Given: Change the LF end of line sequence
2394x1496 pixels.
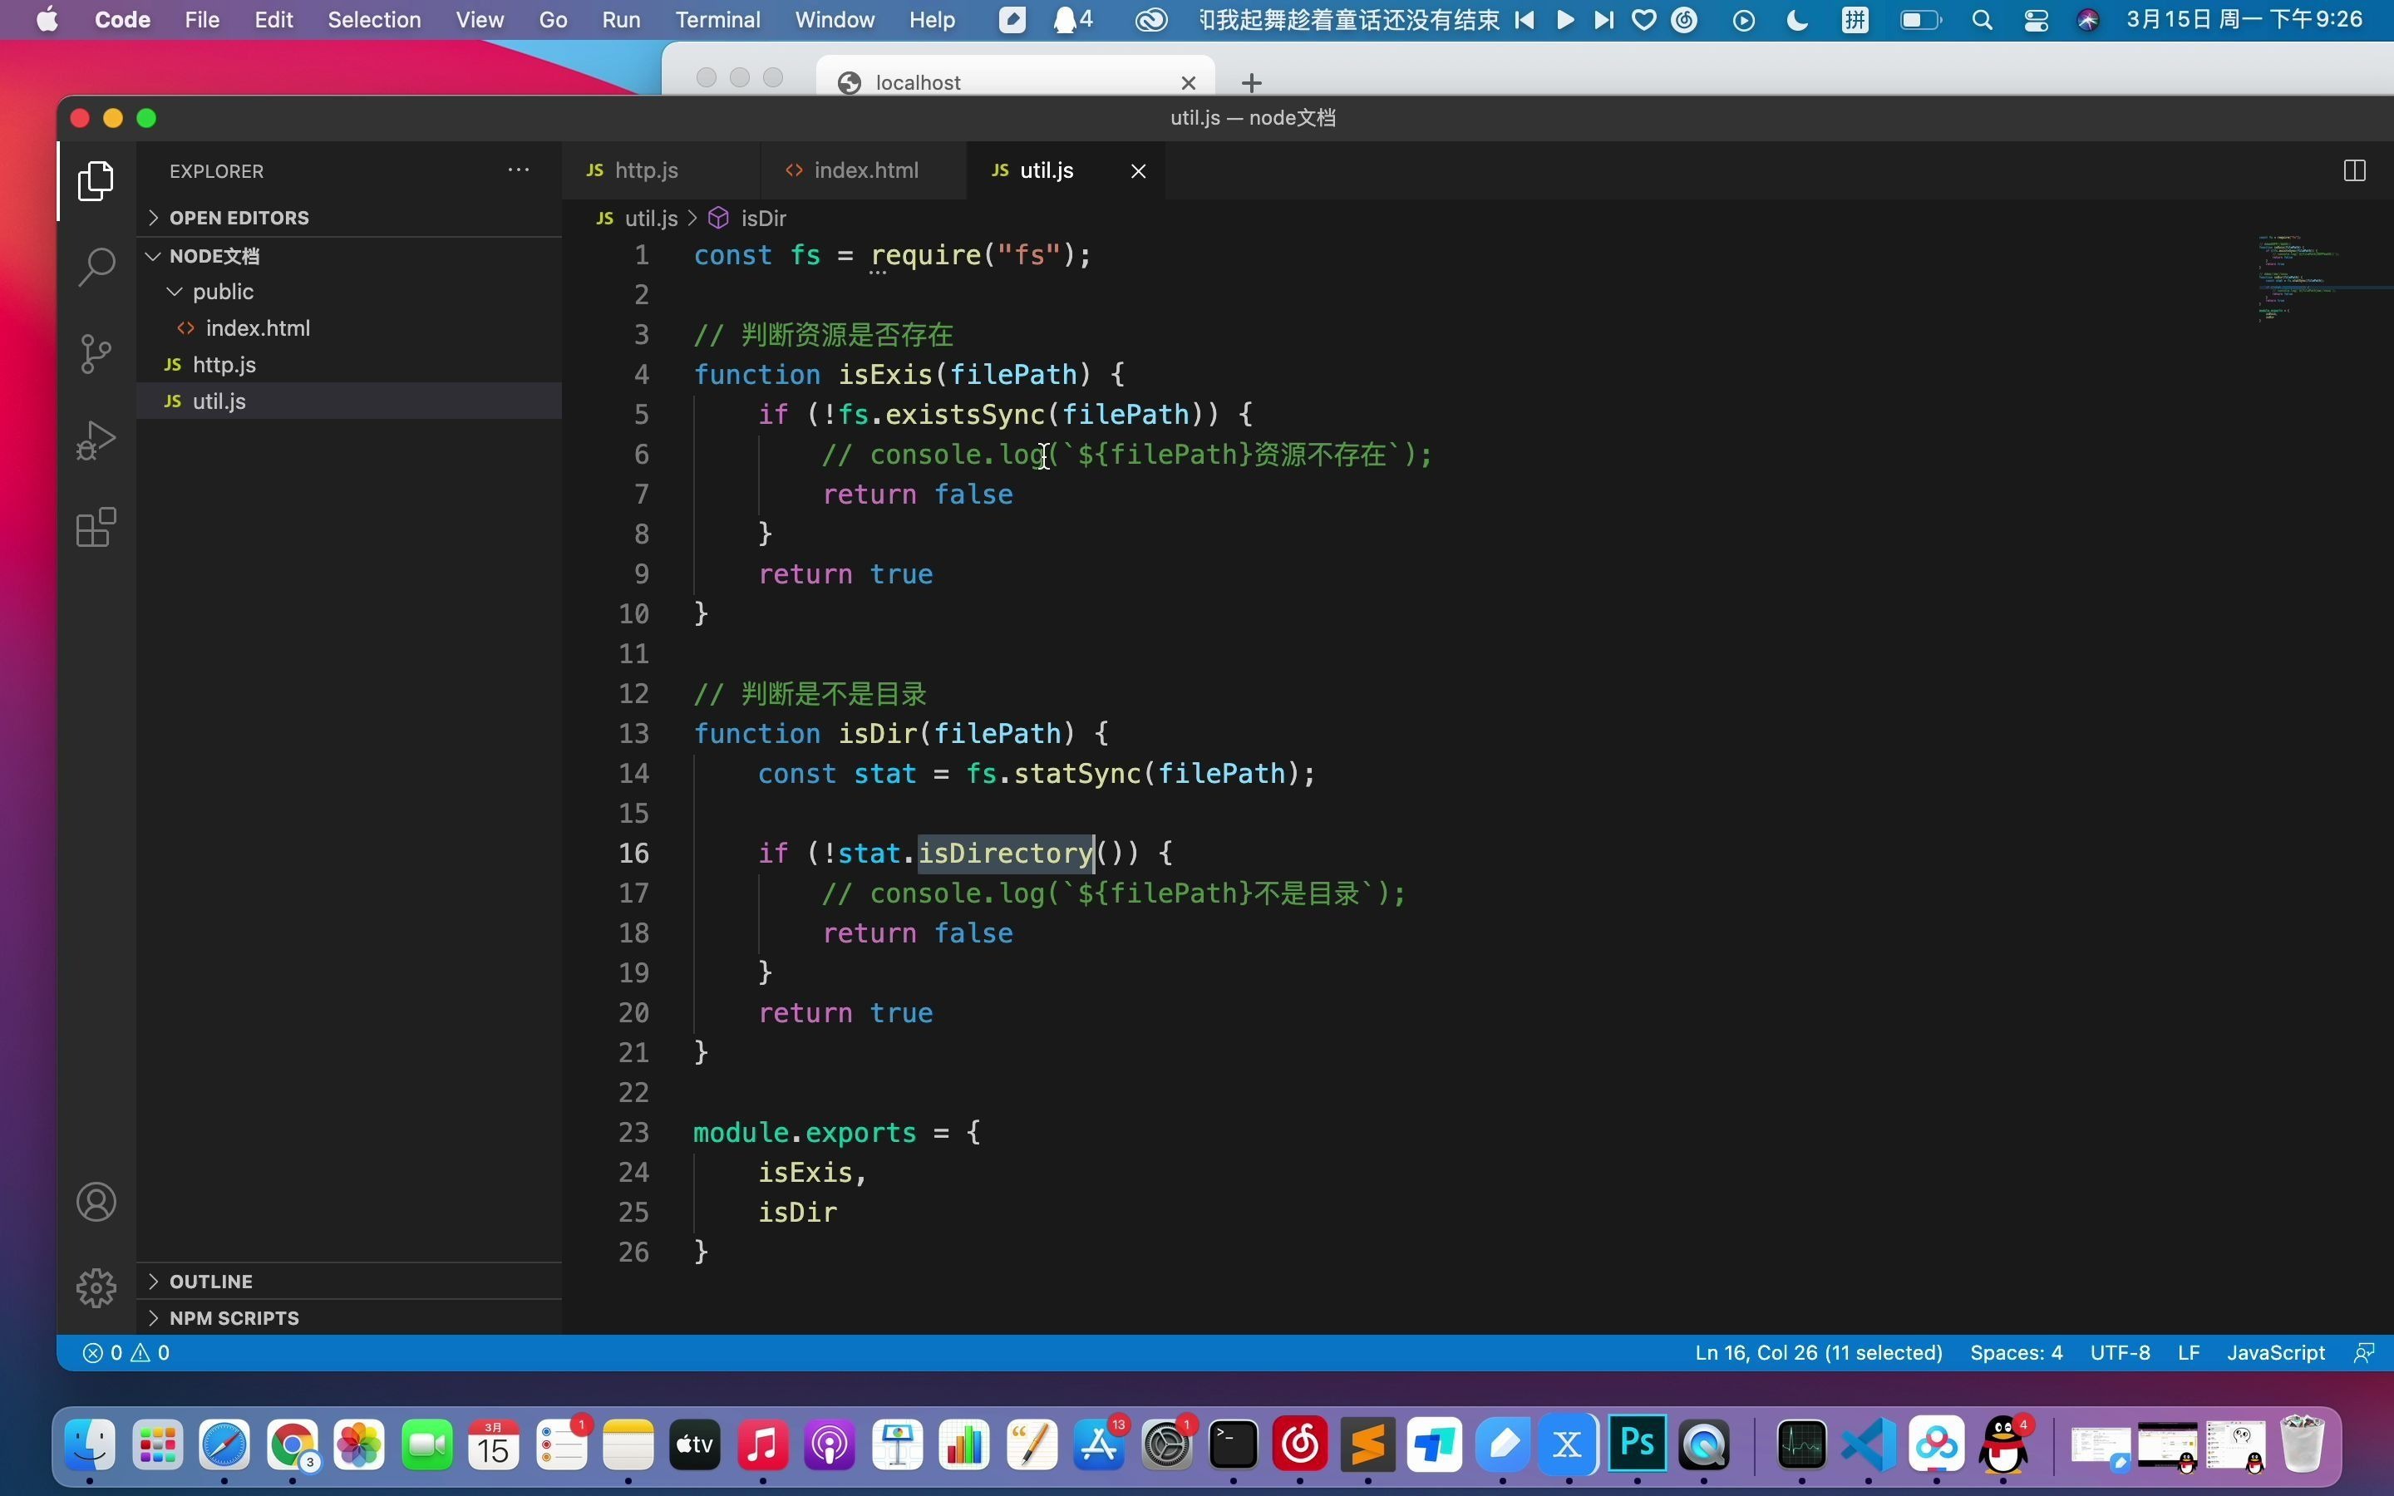Looking at the screenshot, I should click(2188, 1352).
